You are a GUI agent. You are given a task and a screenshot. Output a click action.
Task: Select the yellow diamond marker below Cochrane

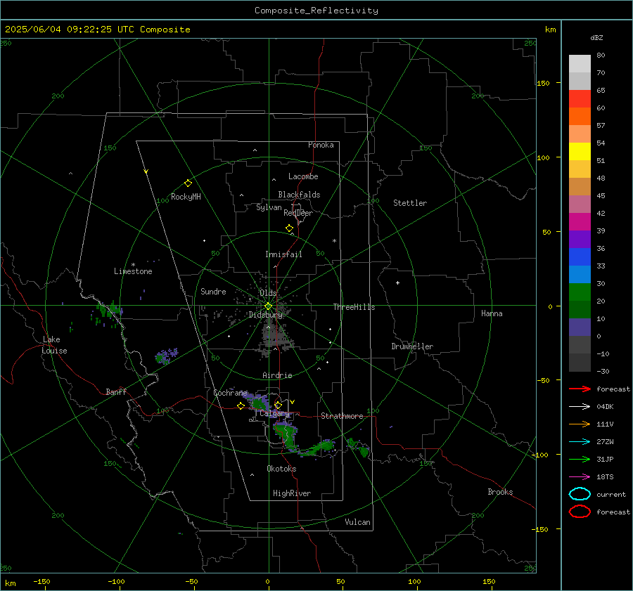pyautogui.click(x=241, y=406)
